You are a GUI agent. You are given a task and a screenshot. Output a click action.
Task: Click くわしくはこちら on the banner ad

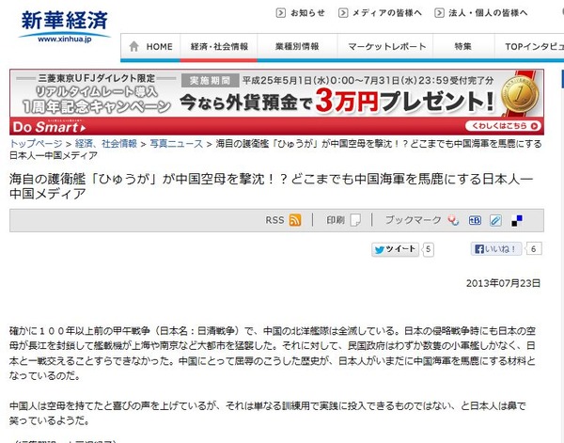(x=503, y=126)
